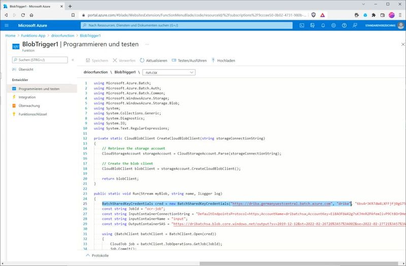Open Cloud Shell from the top bar
The height and width of the screenshot is (266, 406).
click(x=301, y=25)
